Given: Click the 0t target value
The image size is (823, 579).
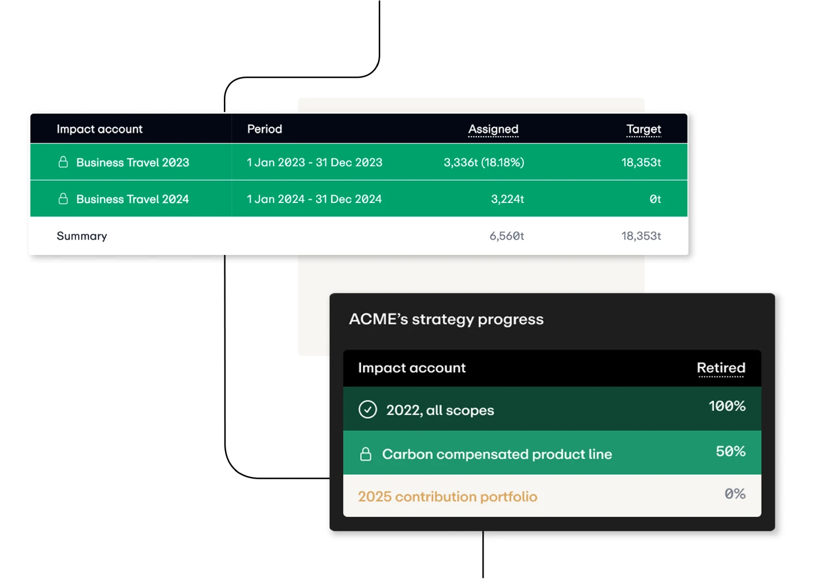Looking at the screenshot, I should 655,199.
